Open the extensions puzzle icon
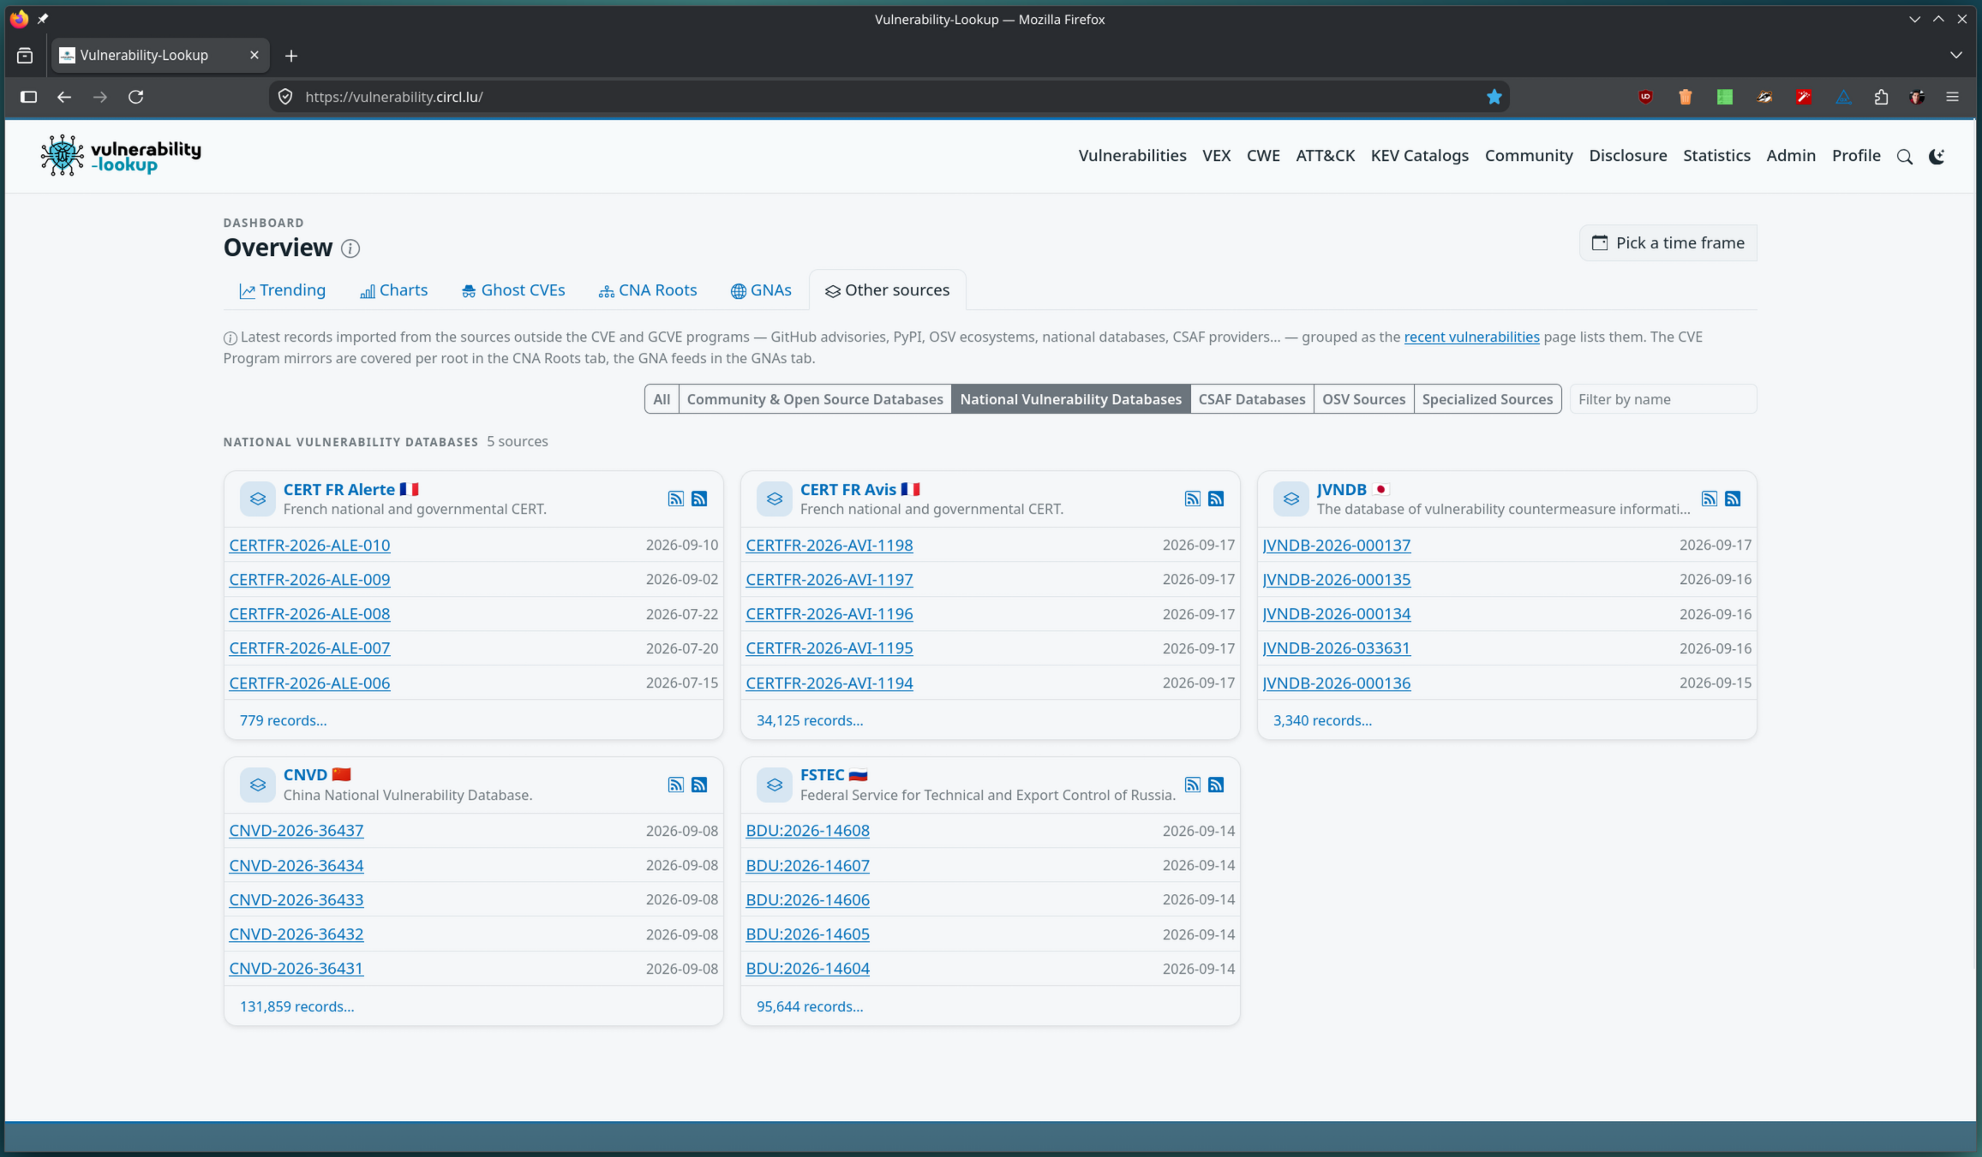This screenshot has height=1157, width=1982. coord(1881,97)
